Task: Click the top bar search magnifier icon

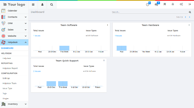Action: coord(52,5)
